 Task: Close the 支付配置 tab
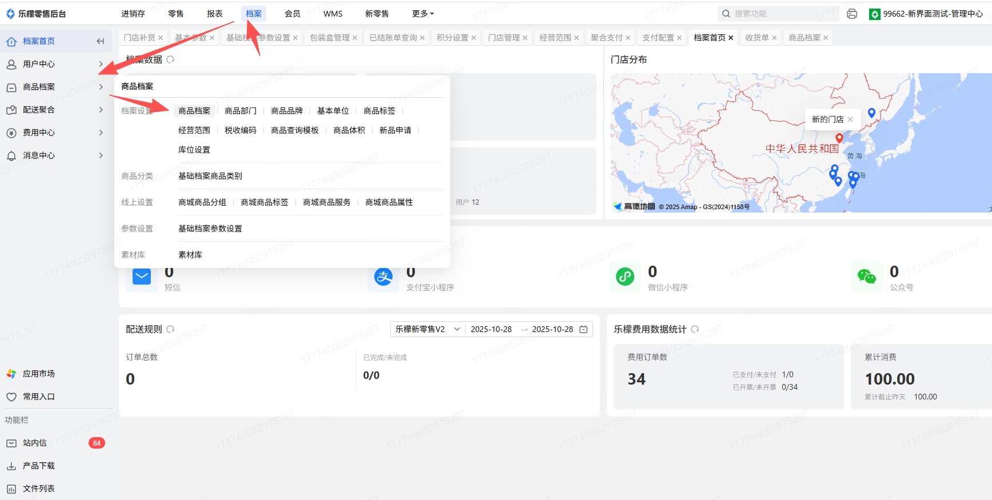[679, 38]
